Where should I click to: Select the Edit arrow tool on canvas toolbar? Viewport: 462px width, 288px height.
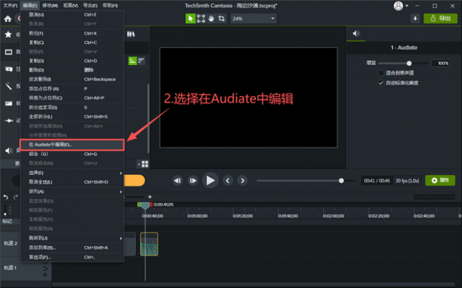coord(190,18)
